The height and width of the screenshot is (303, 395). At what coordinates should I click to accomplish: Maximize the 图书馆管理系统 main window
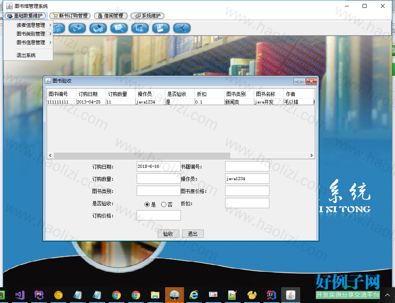click(365, 6)
